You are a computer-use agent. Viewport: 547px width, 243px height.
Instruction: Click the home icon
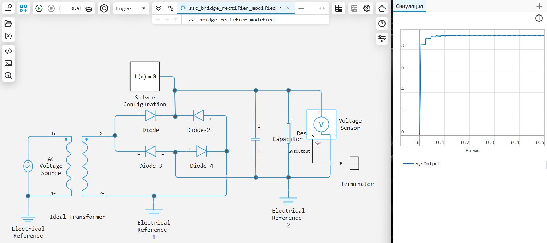[x=382, y=8]
